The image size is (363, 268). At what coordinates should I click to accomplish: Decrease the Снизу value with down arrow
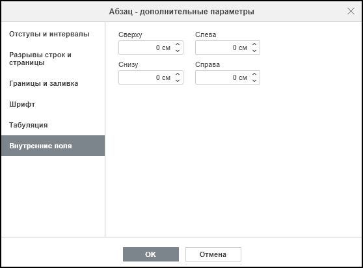(x=178, y=81)
